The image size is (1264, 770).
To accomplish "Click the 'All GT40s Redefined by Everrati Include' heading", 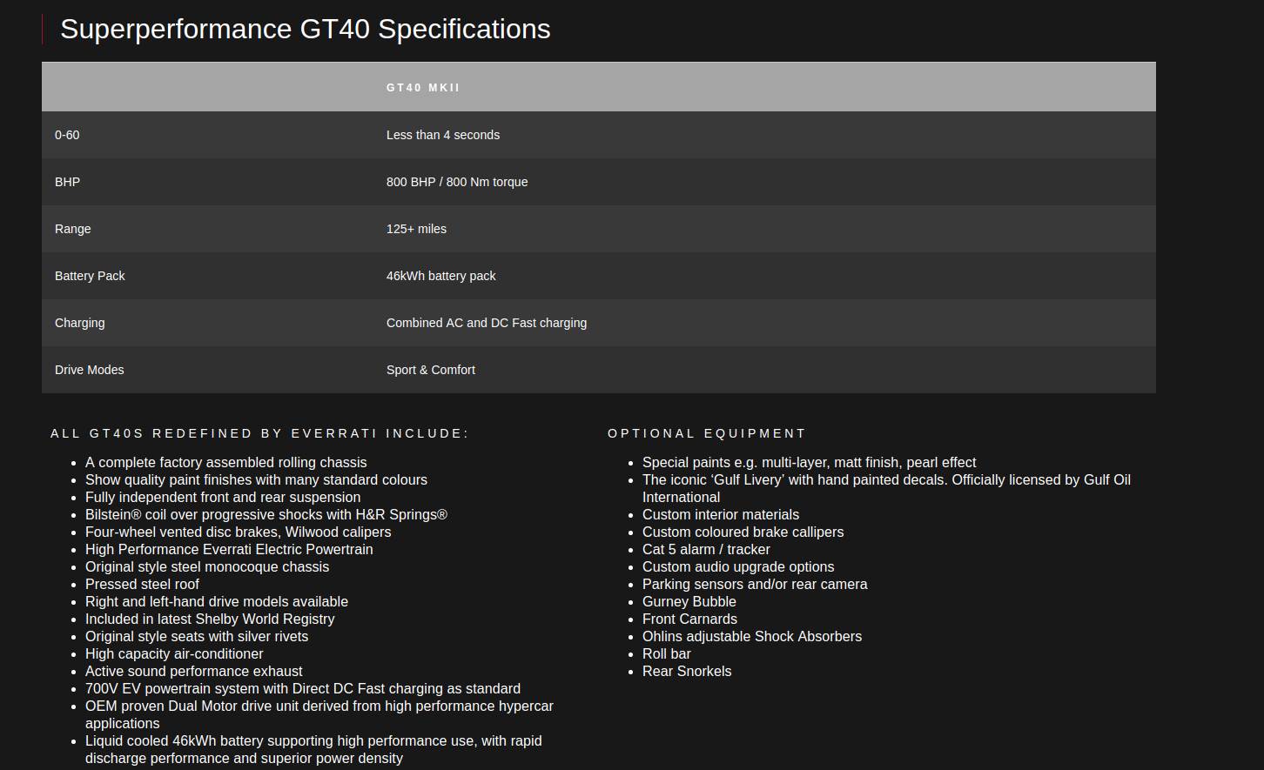I will (x=259, y=433).
